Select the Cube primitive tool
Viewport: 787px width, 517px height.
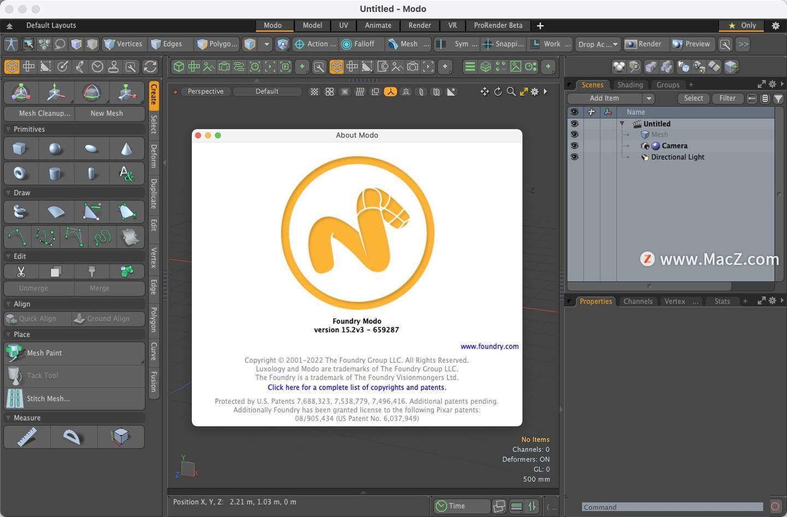(x=20, y=148)
